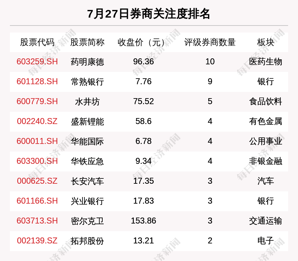Click broker count 3 in 长安汽车 row
The image size is (298, 261).
click(210, 181)
